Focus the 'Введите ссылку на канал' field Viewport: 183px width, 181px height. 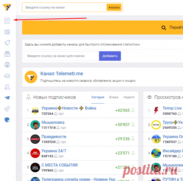click(64, 7)
